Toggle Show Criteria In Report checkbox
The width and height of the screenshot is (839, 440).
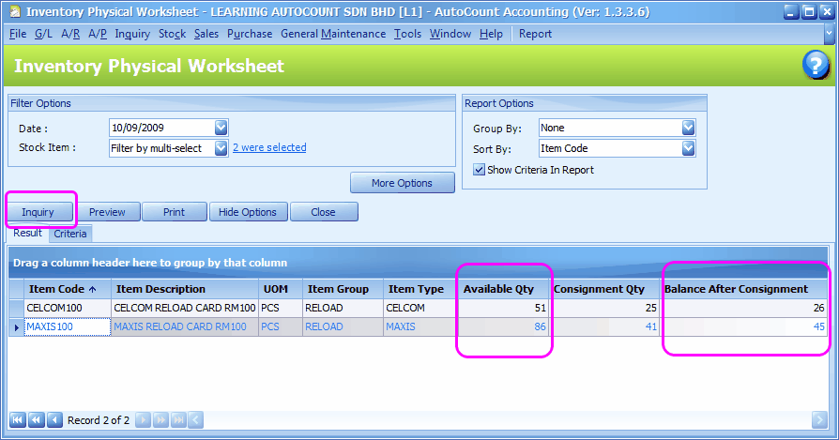tap(479, 170)
